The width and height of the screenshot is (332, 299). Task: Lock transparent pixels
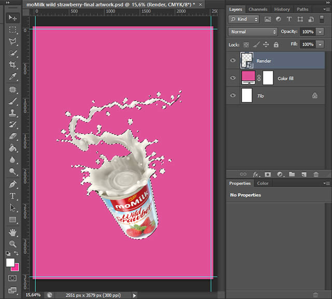(x=246, y=45)
